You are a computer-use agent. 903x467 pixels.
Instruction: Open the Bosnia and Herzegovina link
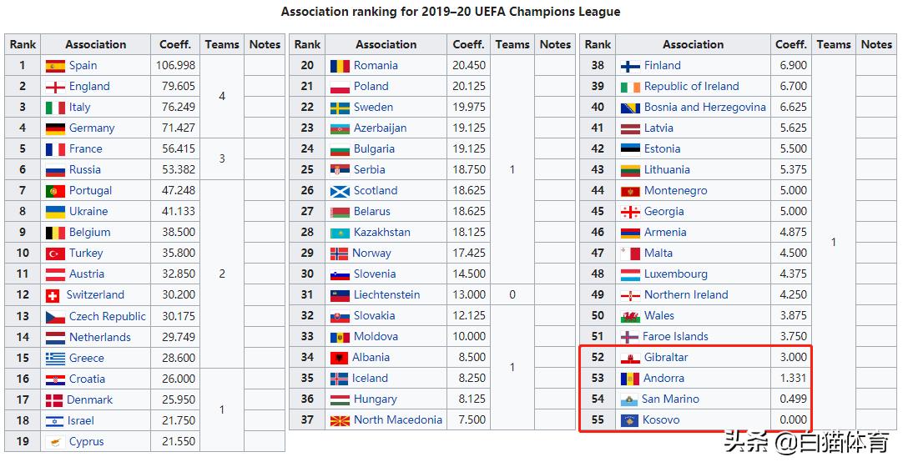tap(704, 108)
